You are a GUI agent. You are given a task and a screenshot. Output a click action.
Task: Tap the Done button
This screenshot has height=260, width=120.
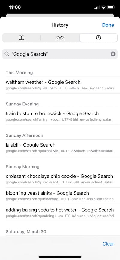pyautogui.click(x=108, y=25)
